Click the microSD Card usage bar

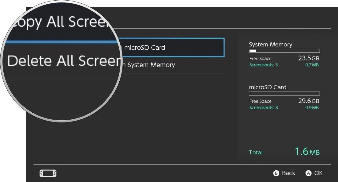(x=284, y=94)
